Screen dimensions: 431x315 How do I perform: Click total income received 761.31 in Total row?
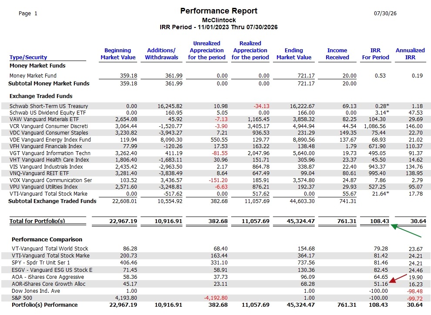coord(347,221)
